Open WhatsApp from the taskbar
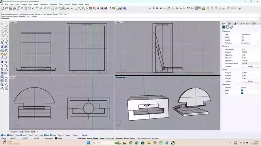 tap(161, 143)
